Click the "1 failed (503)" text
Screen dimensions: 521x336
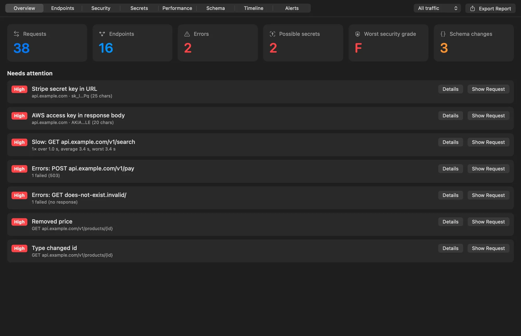click(46, 176)
